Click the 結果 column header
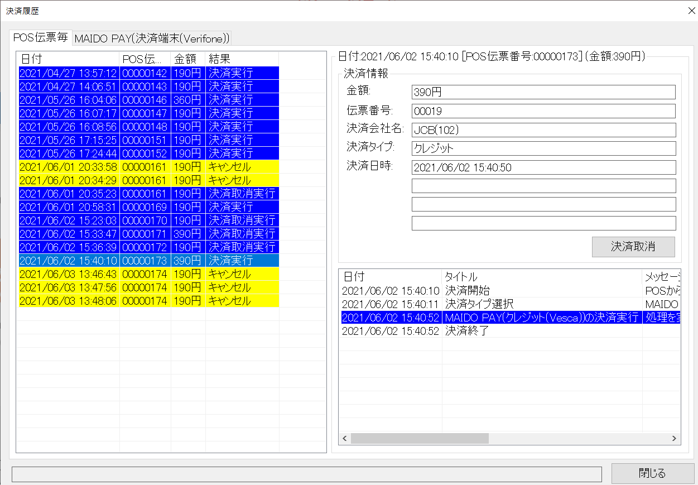 [x=242, y=59]
